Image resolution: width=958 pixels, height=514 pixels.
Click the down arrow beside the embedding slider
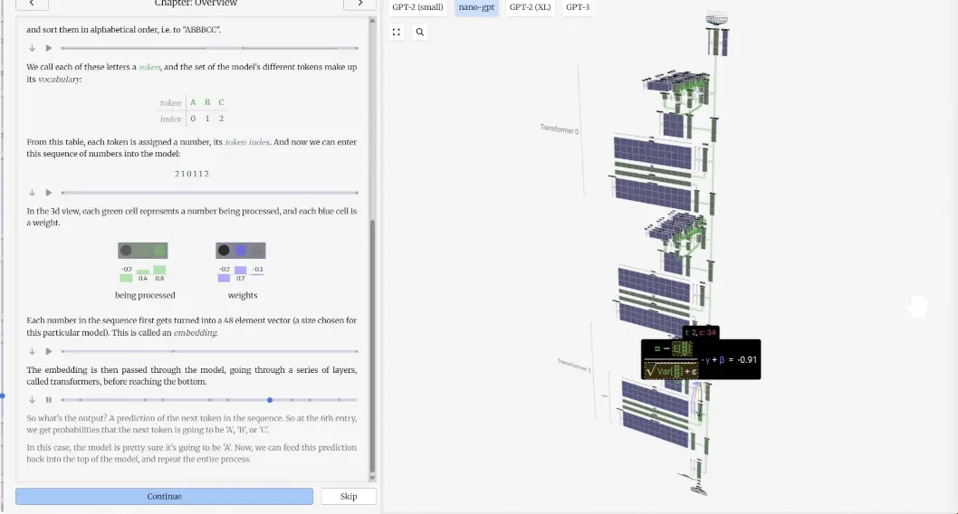point(33,351)
